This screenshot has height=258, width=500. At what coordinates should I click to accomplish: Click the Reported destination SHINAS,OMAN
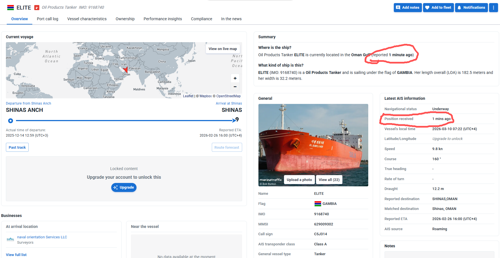coord(445,199)
